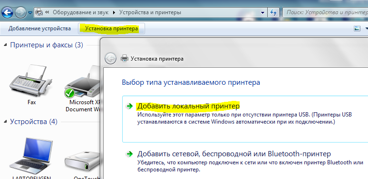Click the change view icon in the toolbar
The height and width of the screenshot is (179, 368).
click(x=357, y=28)
